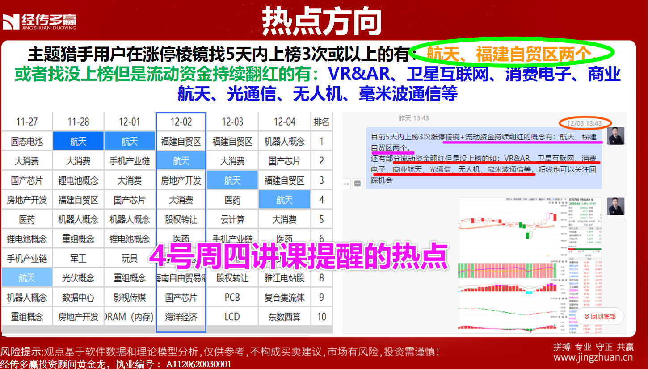Click 锂电池概念 in the 11-28 column
Screen dimensions: 648x369
(x=78, y=180)
